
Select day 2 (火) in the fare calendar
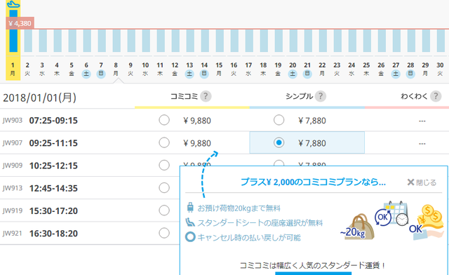click(27, 69)
